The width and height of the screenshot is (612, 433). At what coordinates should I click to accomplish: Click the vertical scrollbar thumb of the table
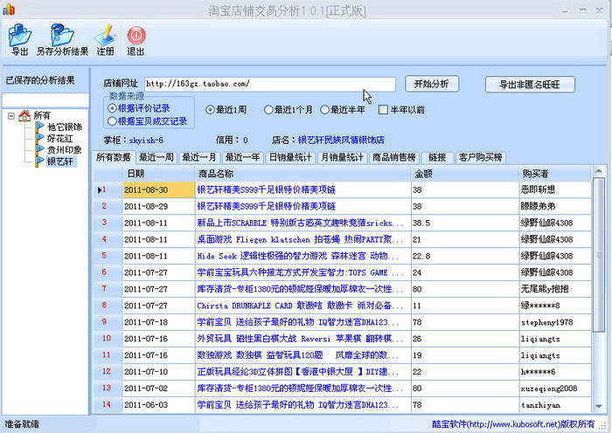(x=598, y=255)
